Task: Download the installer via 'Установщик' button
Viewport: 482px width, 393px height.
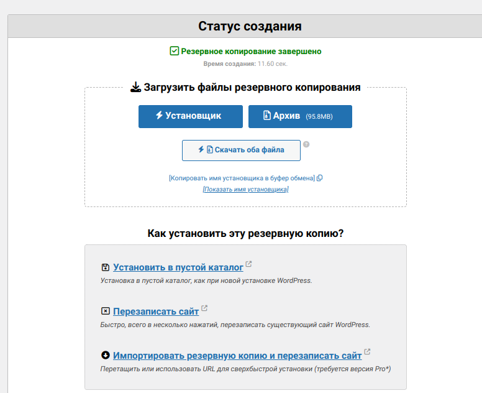Action: [x=189, y=116]
